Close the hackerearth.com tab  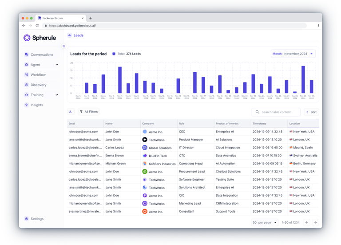tap(83, 18)
